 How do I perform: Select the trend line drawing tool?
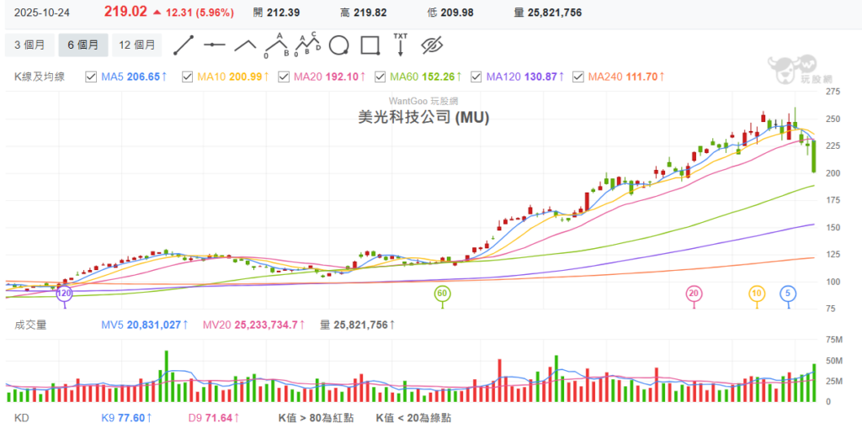[184, 44]
